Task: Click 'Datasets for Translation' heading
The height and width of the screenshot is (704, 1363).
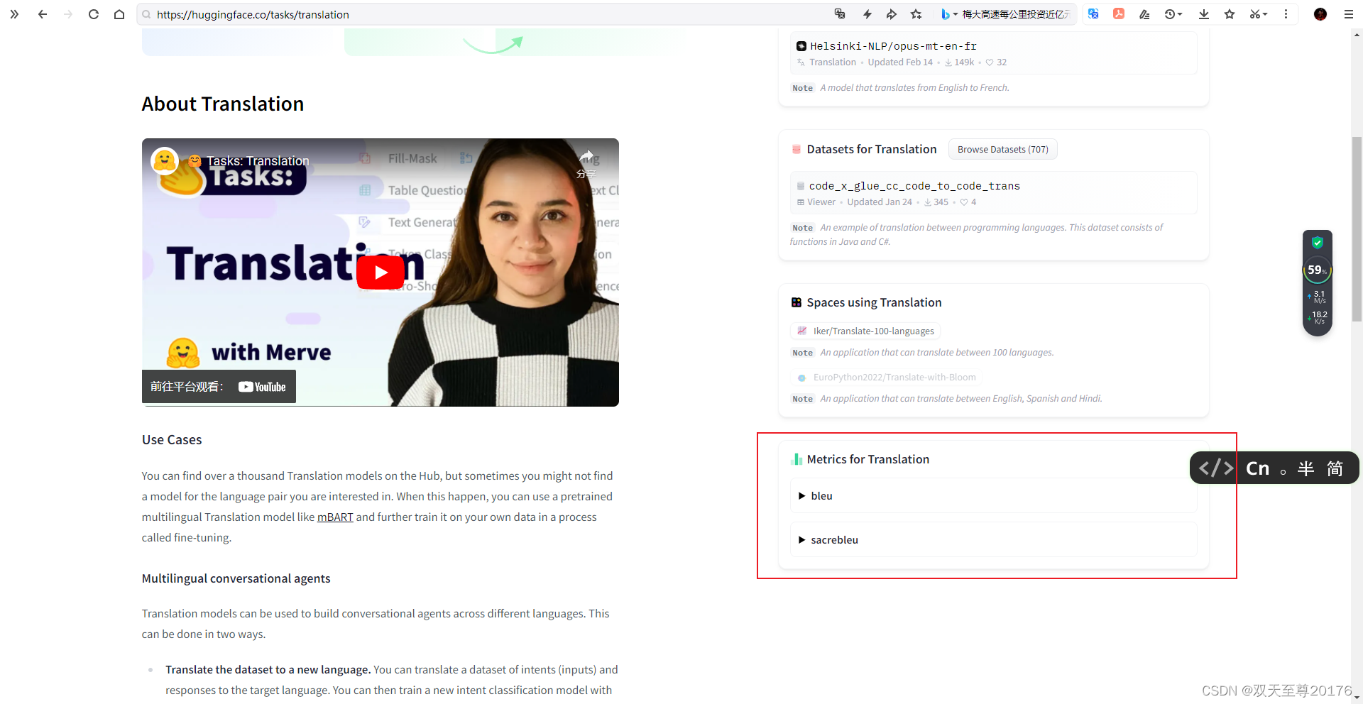Action: (872, 149)
